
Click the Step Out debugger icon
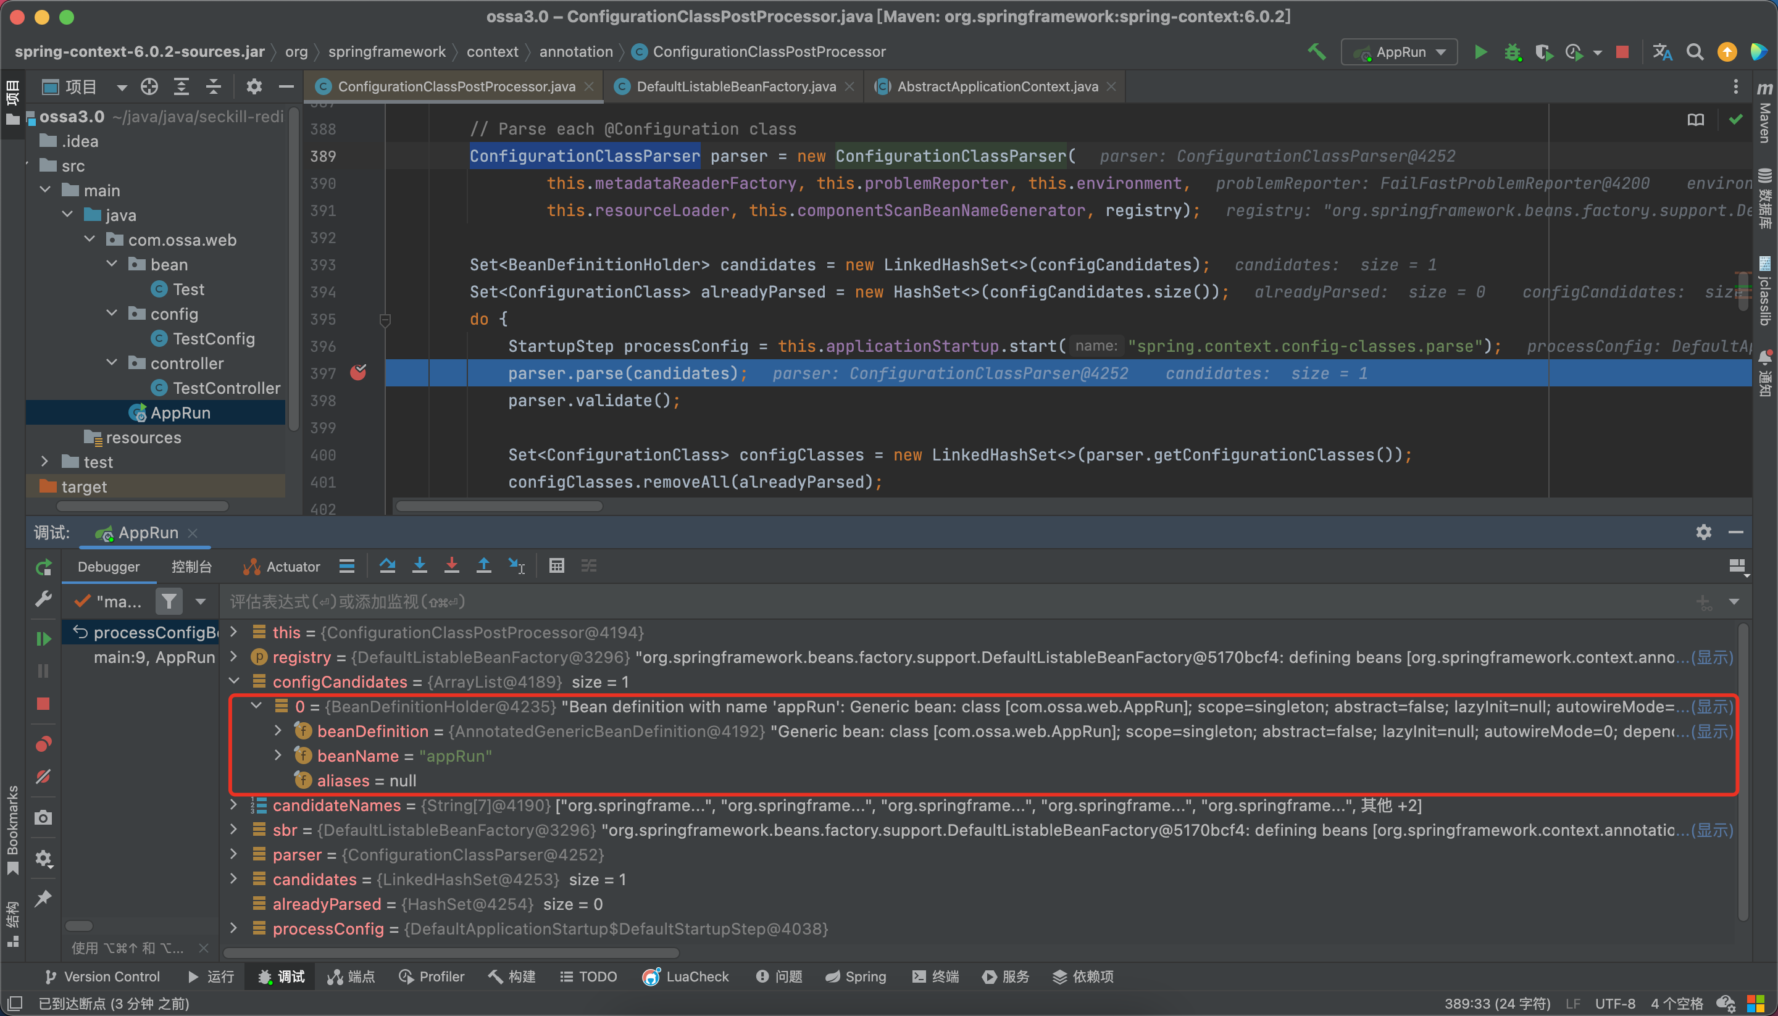(x=483, y=566)
